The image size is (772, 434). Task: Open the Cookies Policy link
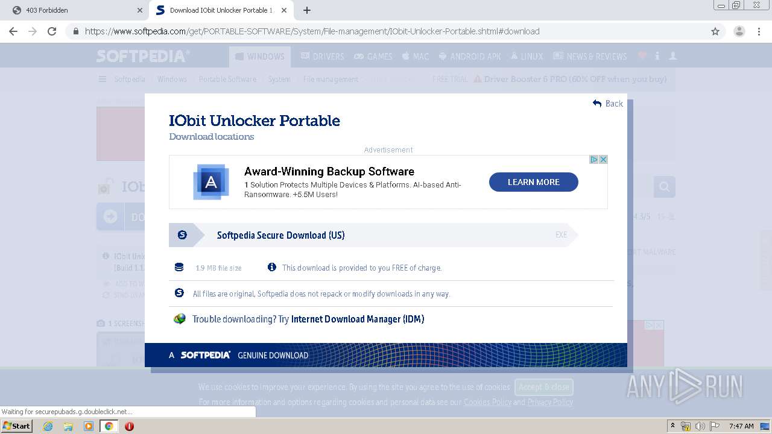point(487,402)
